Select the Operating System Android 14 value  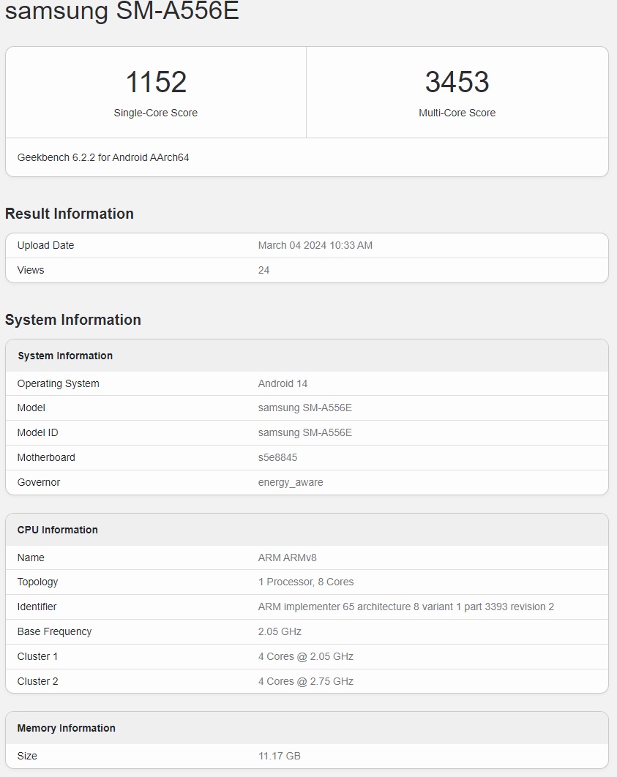click(x=283, y=383)
